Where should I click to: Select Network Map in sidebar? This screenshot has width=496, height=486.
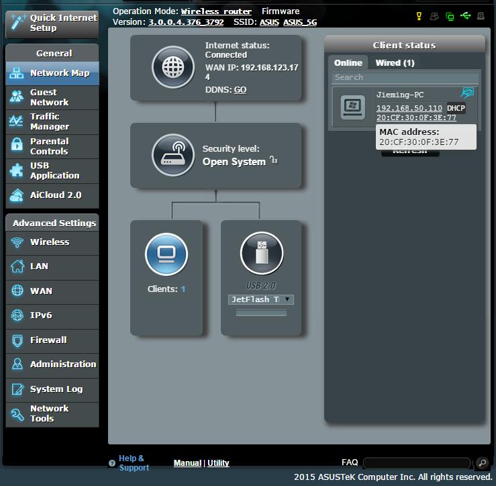(x=52, y=73)
